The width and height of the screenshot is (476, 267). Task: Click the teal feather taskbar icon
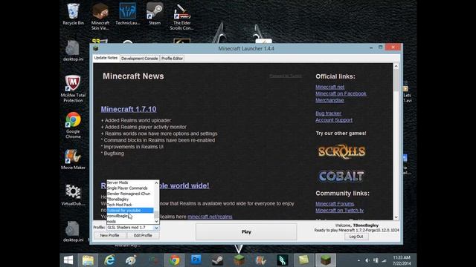point(282,260)
